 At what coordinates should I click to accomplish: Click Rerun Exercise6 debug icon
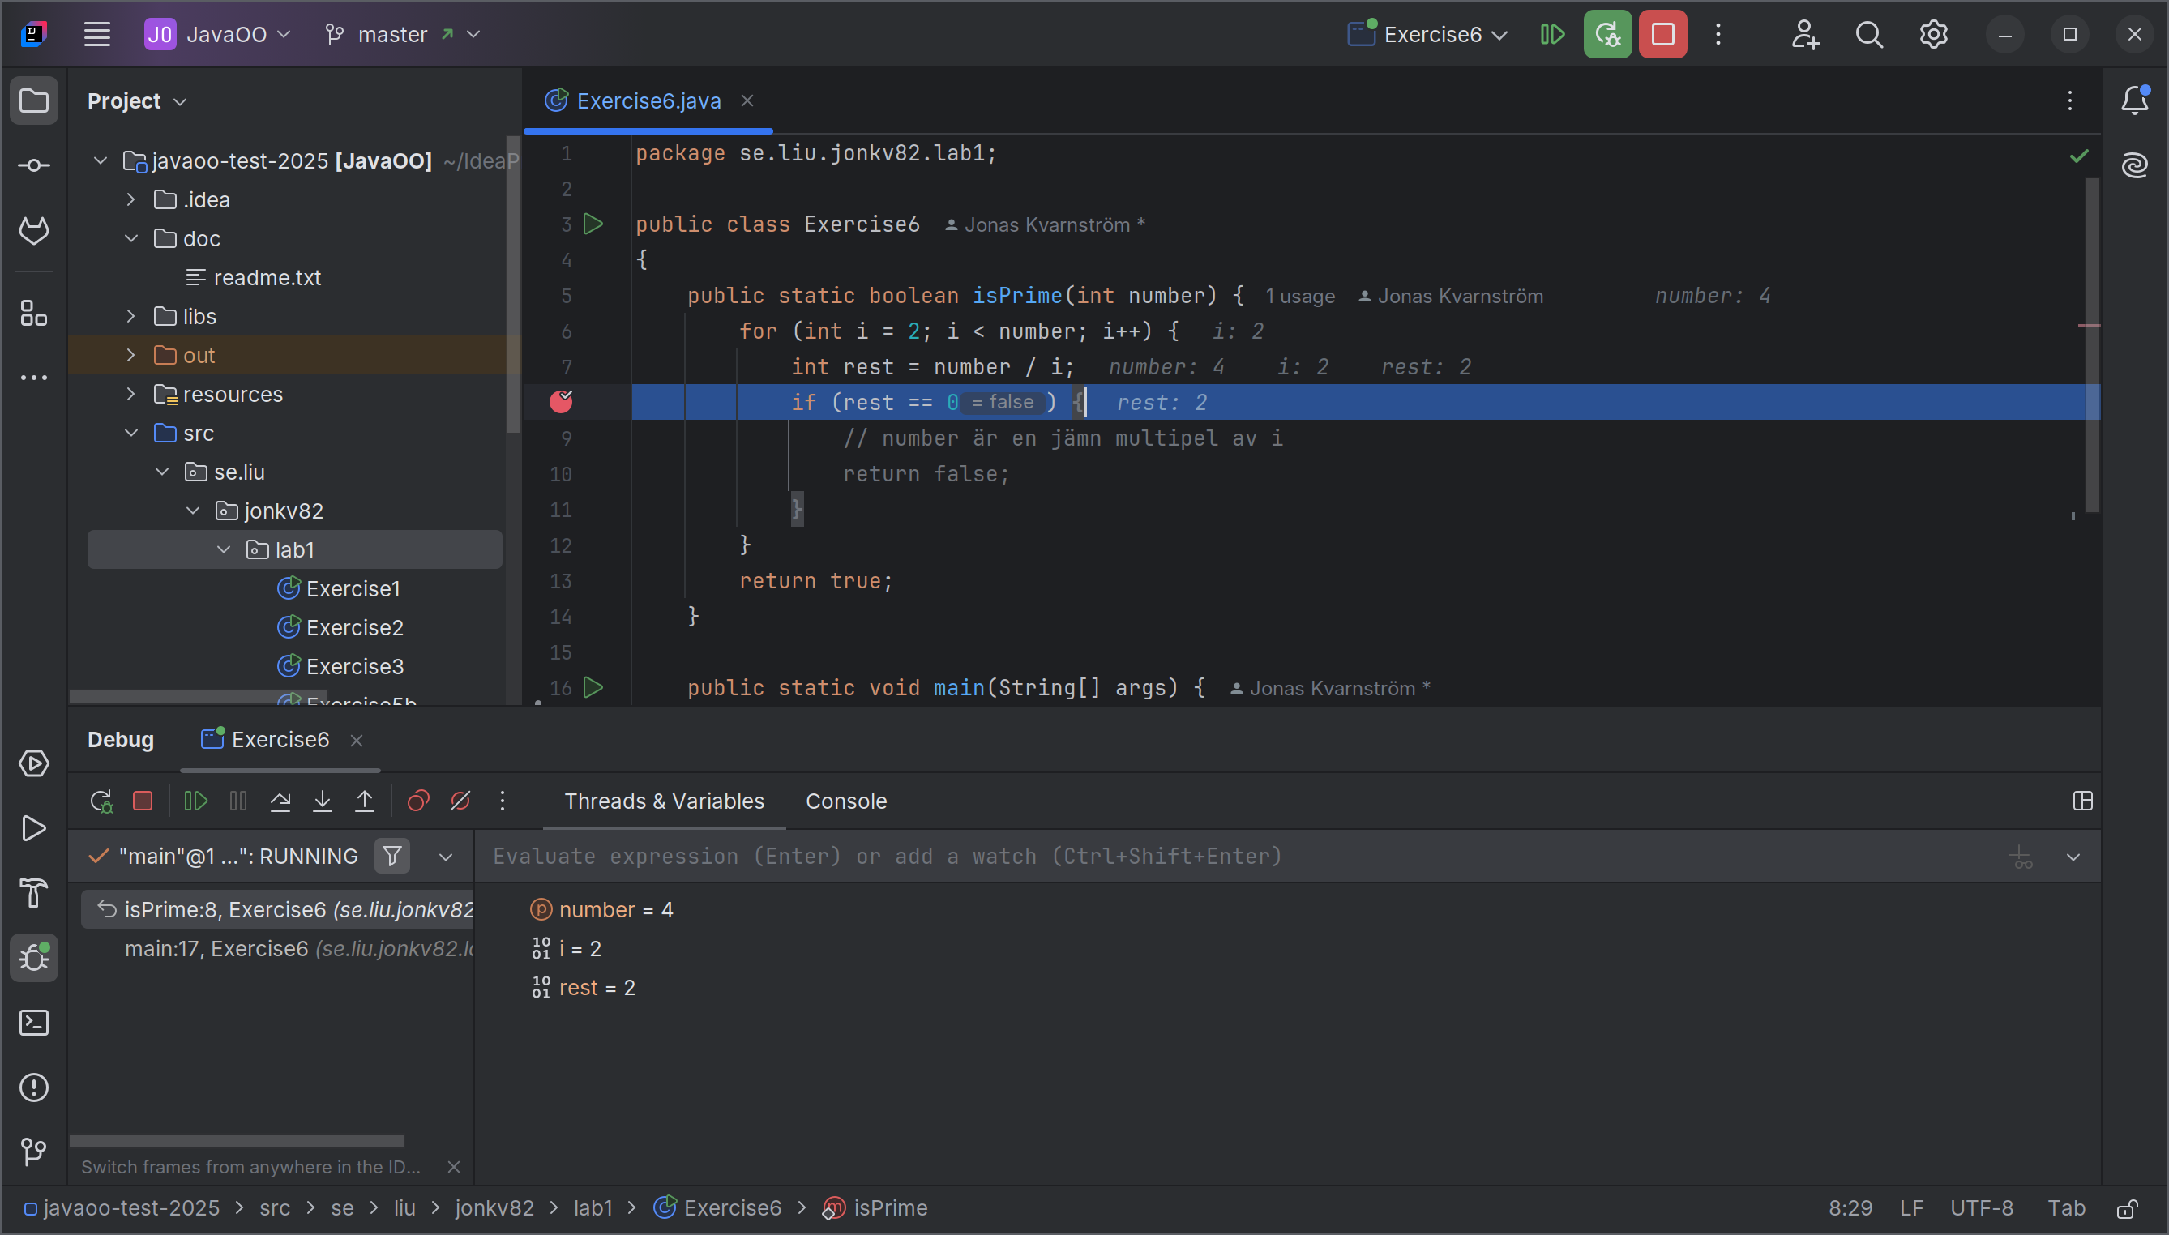(101, 801)
